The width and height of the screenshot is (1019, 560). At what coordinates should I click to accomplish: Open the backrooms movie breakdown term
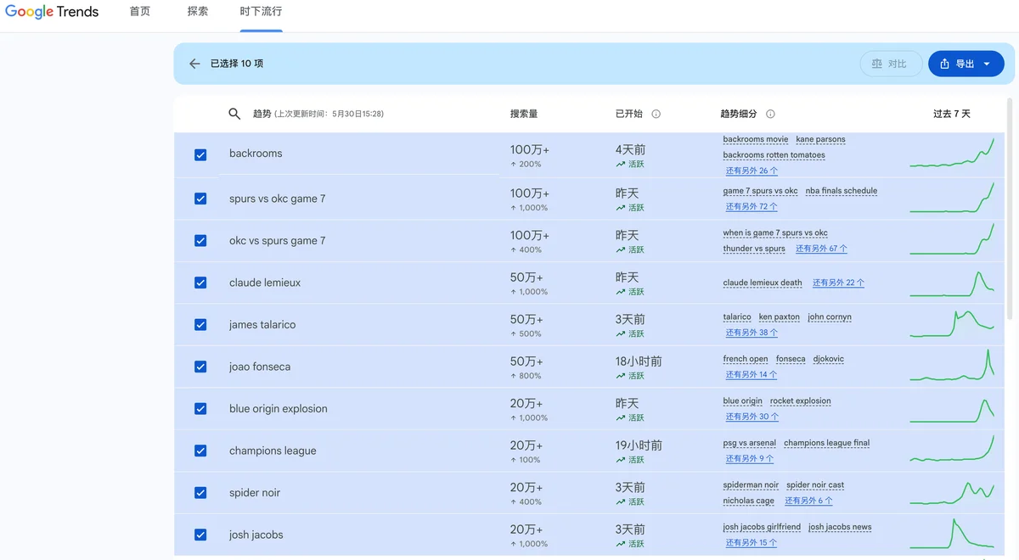coord(756,139)
